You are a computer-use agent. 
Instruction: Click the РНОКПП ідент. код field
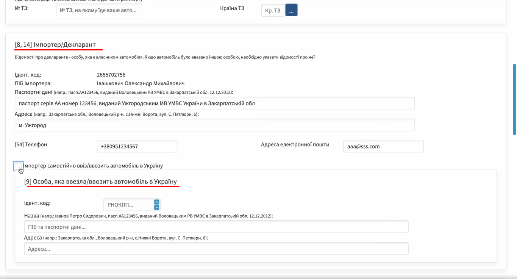(128, 205)
